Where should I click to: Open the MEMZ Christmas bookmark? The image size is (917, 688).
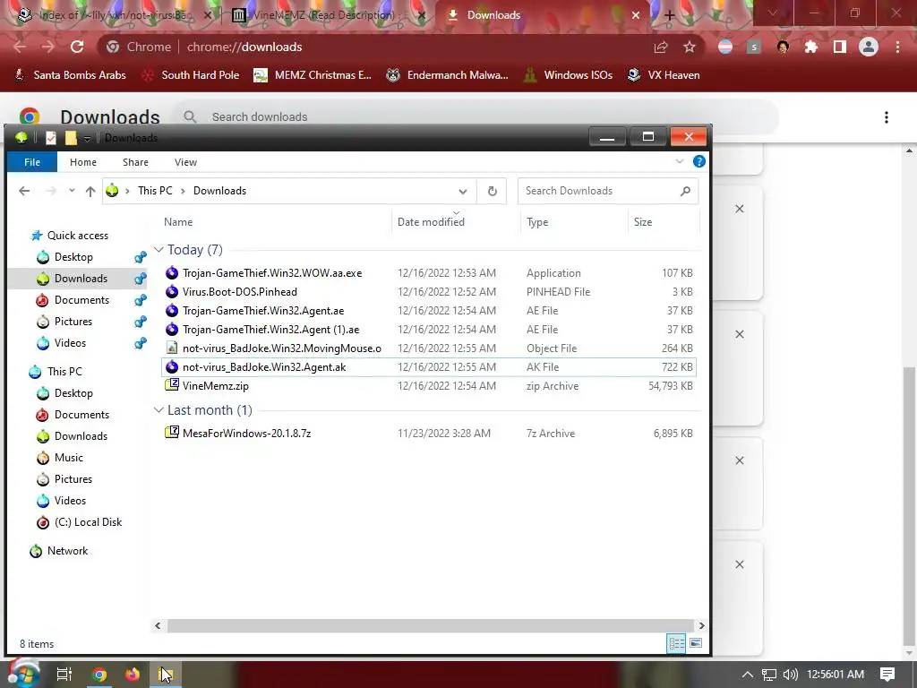(313, 75)
